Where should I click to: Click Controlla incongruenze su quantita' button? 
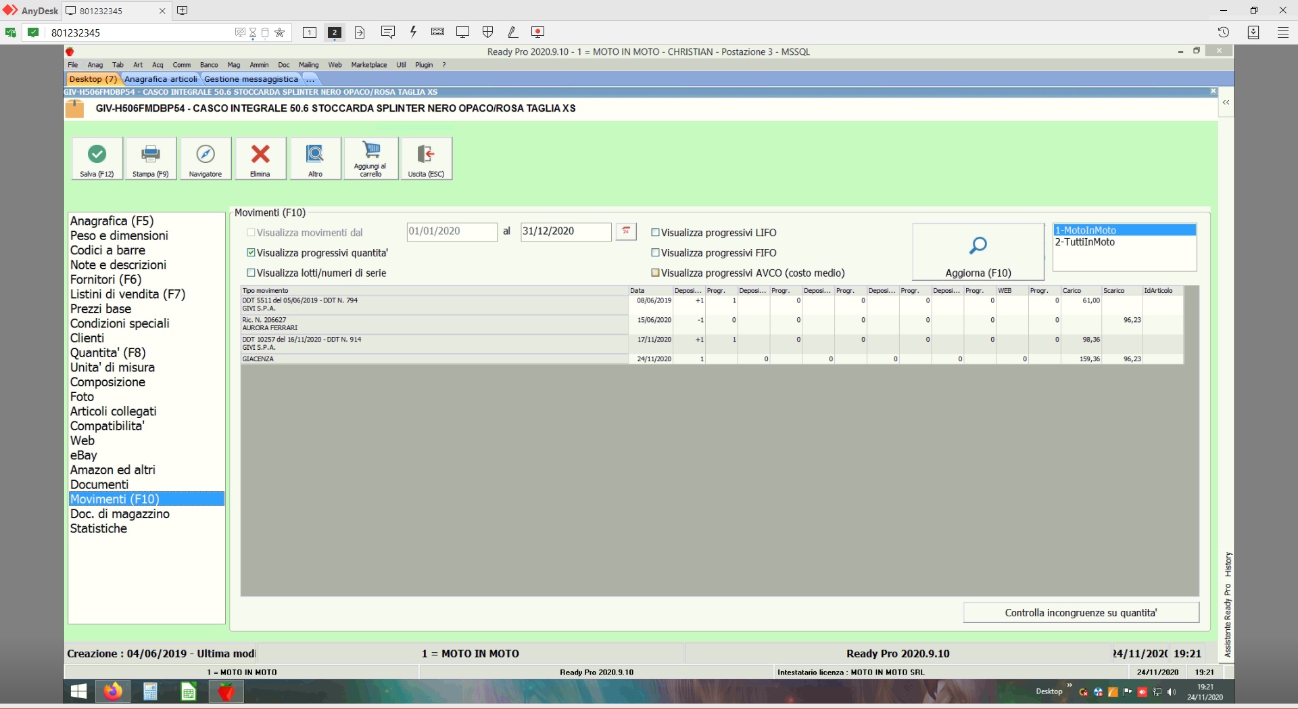point(1081,613)
